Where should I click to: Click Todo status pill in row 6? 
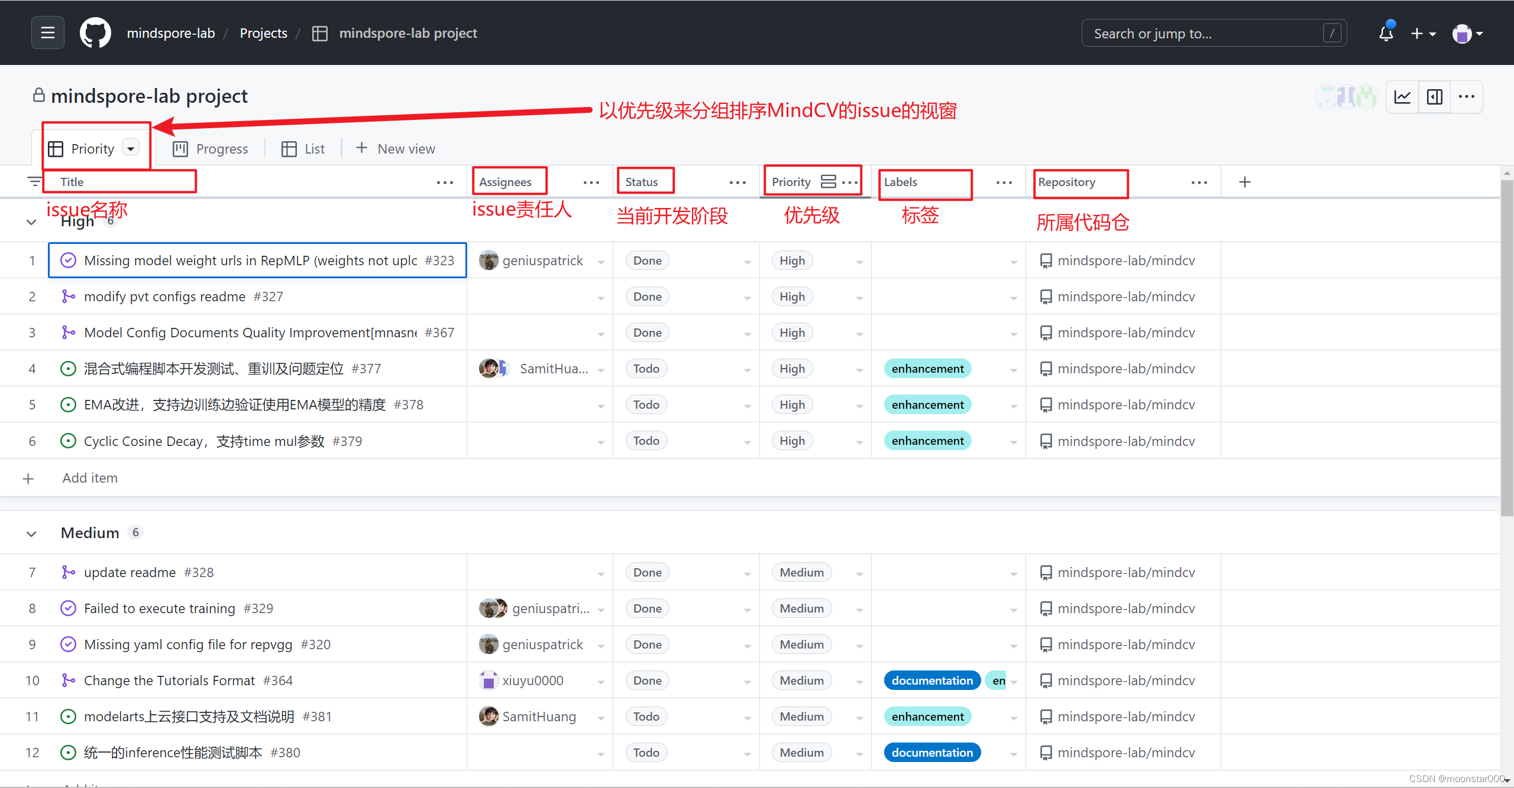(646, 441)
